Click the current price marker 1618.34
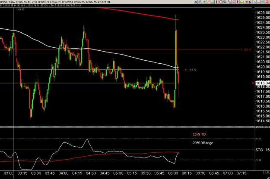270x179 pixels. 263,83
